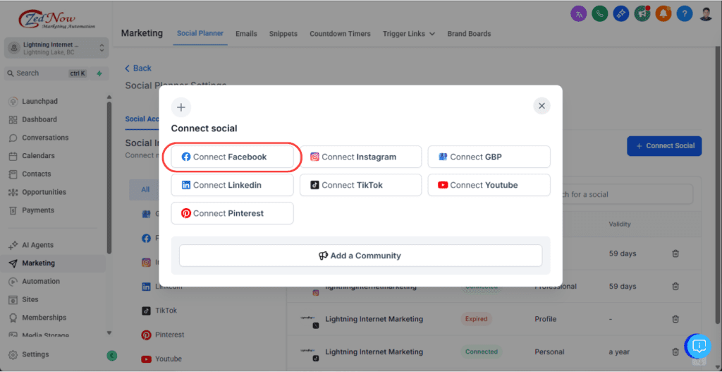The width and height of the screenshot is (722, 372).
Task: Click the purple translate icon
Action: [578, 13]
